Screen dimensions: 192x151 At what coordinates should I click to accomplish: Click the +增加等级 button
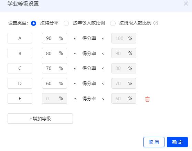(x=40, y=119)
